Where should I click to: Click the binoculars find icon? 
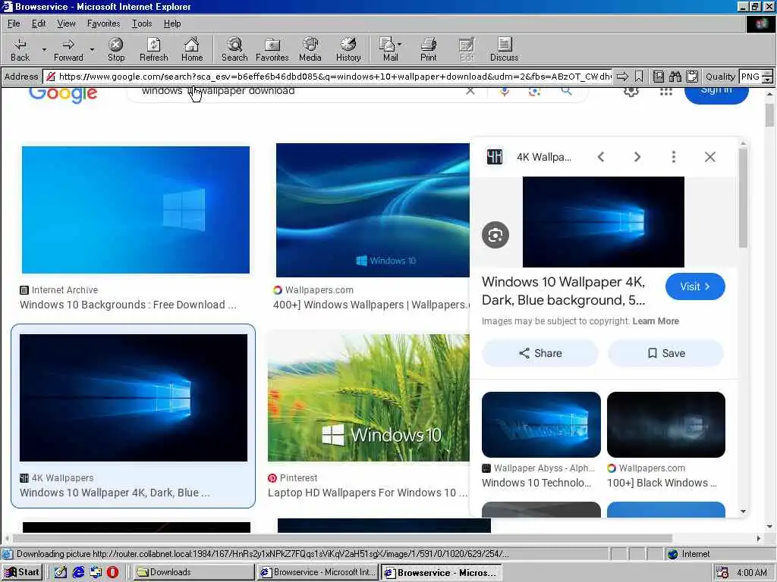[675, 77]
